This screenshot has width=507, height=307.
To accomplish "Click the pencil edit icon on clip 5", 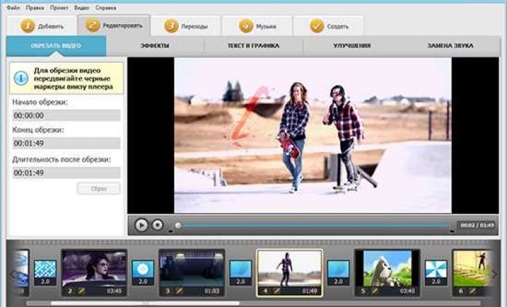I will tap(374, 291).
